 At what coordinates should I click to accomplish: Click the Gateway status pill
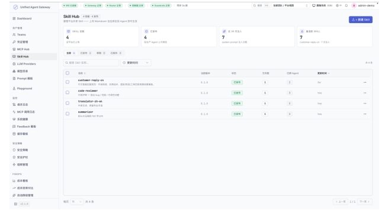pyautogui.click(x=93, y=5)
